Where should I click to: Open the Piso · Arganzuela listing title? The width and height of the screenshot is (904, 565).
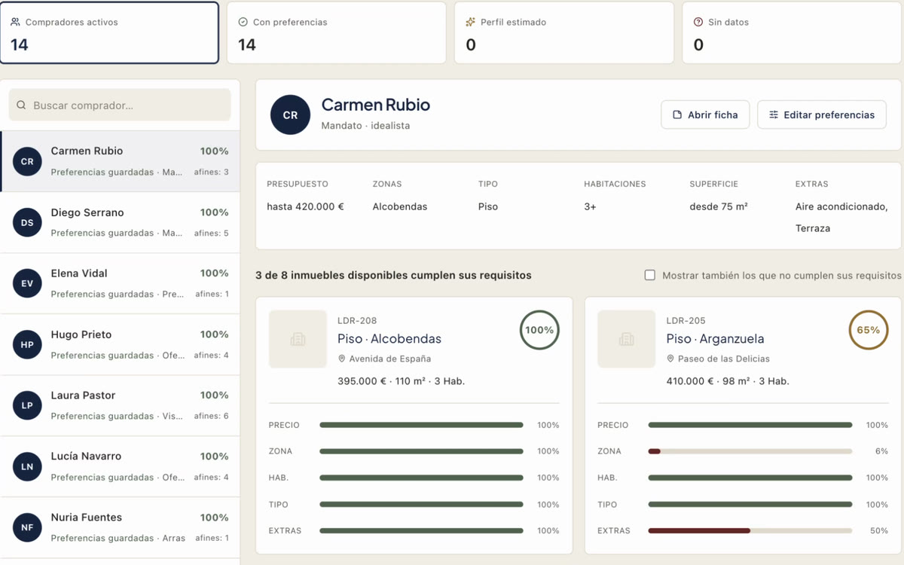tap(715, 339)
